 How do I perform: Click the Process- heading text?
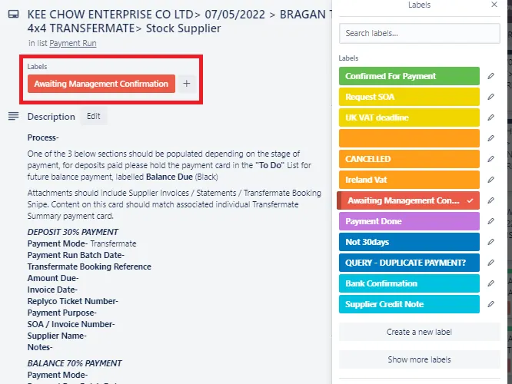43,137
